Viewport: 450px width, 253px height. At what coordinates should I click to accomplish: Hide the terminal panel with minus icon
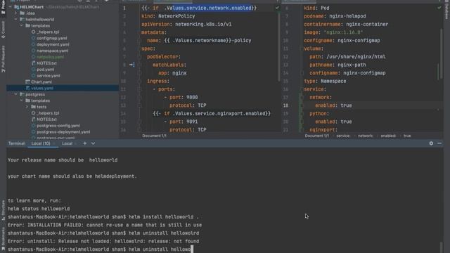(x=439, y=143)
